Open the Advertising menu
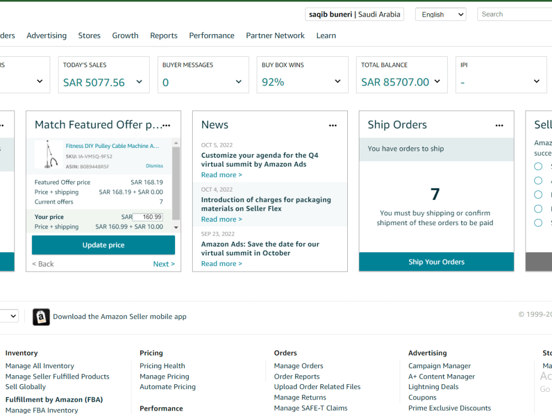Image resolution: width=552 pixels, height=414 pixels. pyautogui.click(x=46, y=35)
